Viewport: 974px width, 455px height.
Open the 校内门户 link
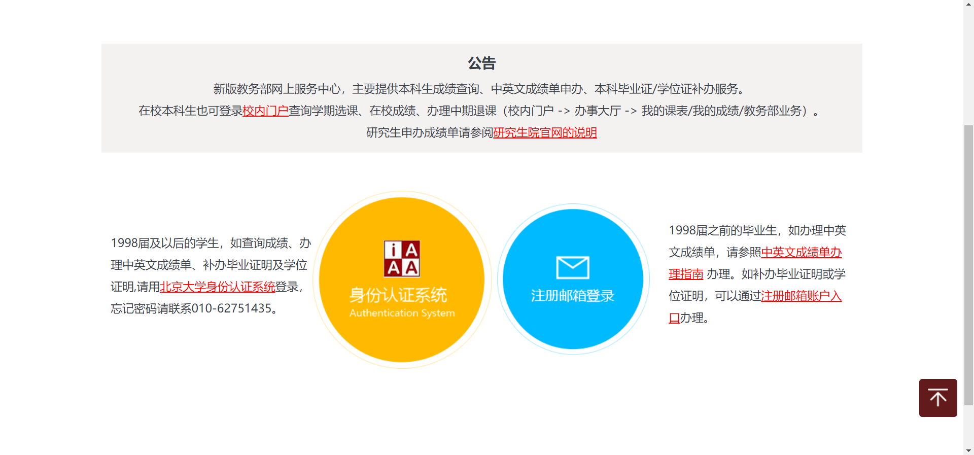point(265,111)
